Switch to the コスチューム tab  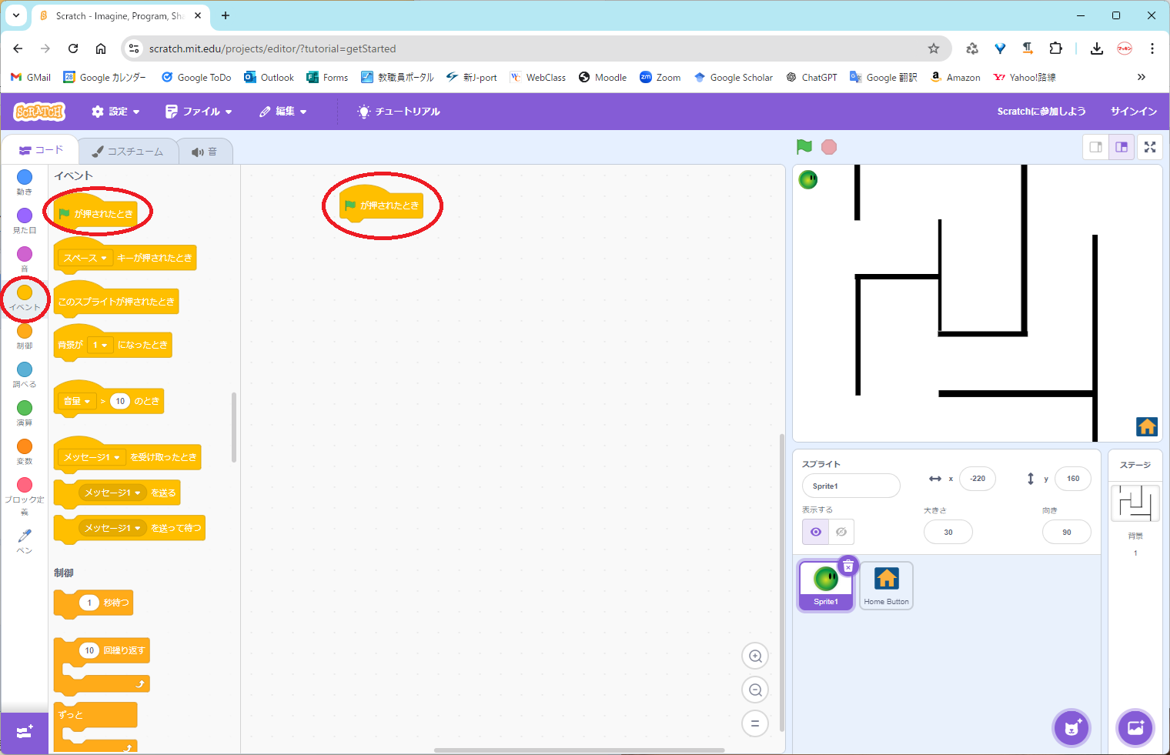click(128, 152)
